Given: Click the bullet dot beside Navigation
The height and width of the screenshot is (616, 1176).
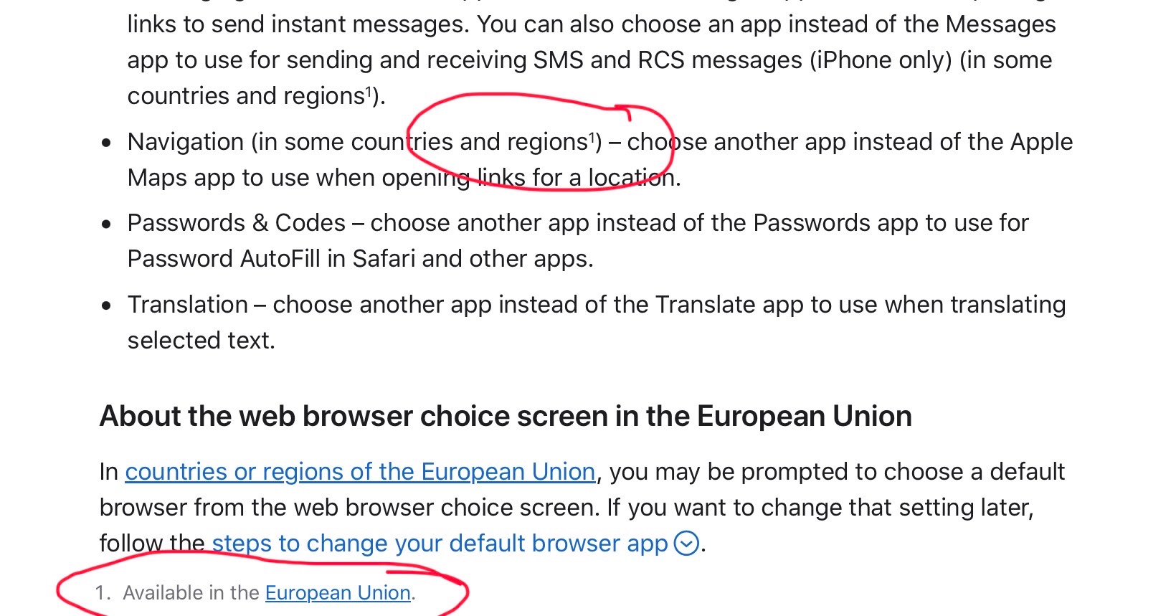Looking at the screenshot, I should [x=107, y=143].
